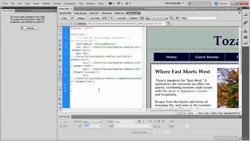Screen dimensions: 250x141
Task: Click the Live View options icon
Action: pyautogui.click(x=169, y=23)
